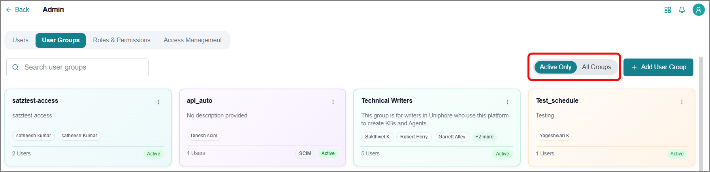Click 1 Users count on api_auto card
This screenshot has width=710, height=172.
point(196,153)
